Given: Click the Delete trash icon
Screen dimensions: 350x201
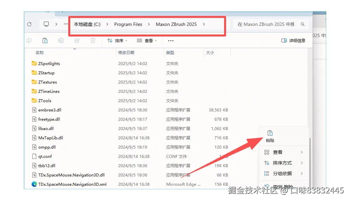Looking at the screenshot, I should 93,40.
